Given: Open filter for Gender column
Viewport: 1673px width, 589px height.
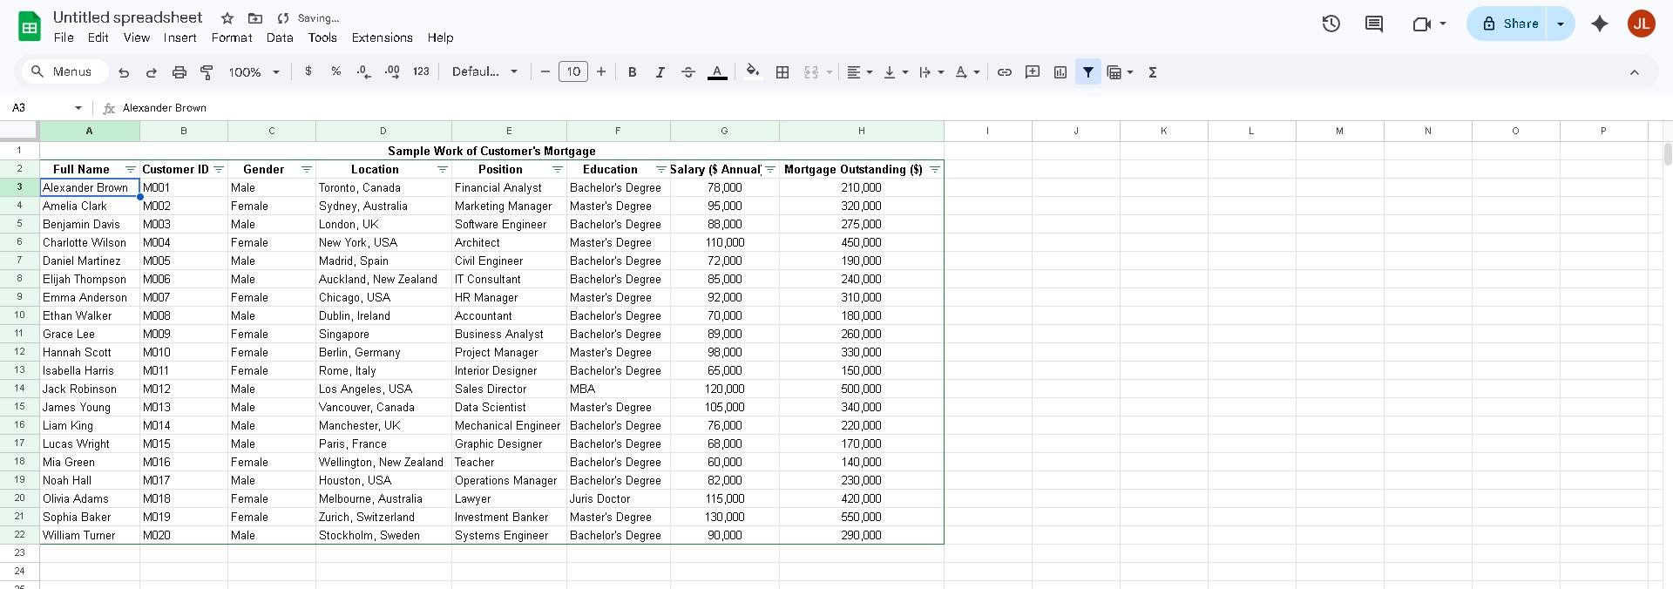Looking at the screenshot, I should coord(307,169).
